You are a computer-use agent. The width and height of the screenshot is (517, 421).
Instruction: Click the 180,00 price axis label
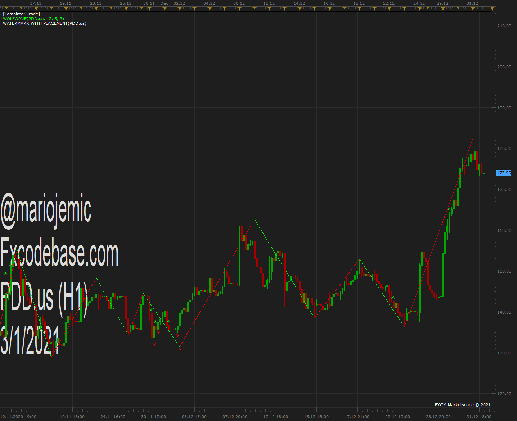(x=504, y=148)
